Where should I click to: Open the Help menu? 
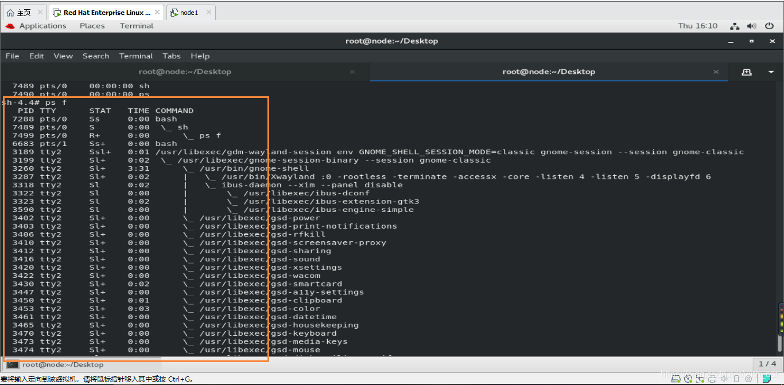pyautogui.click(x=200, y=56)
